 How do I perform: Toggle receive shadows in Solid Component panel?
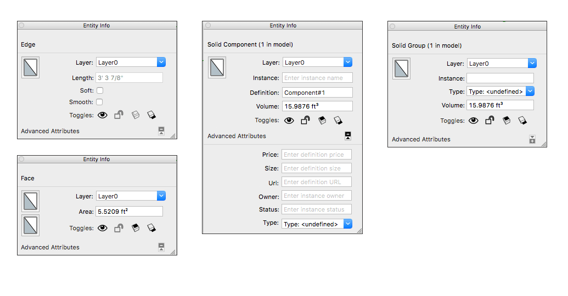(x=322, y=120)
